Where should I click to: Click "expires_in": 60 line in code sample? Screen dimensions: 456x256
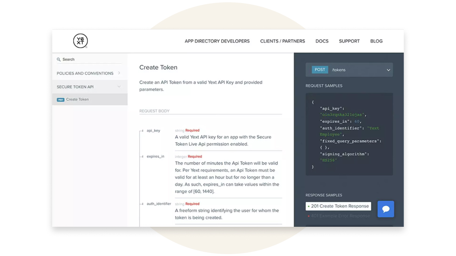pos(341,121)
